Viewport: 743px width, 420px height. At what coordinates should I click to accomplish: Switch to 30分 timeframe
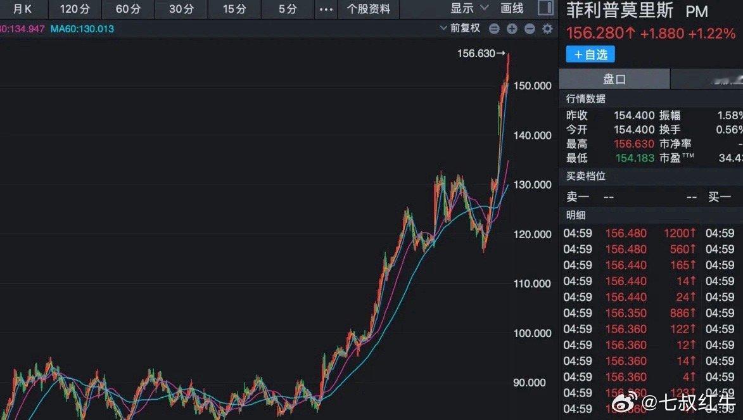pos(181,9)
